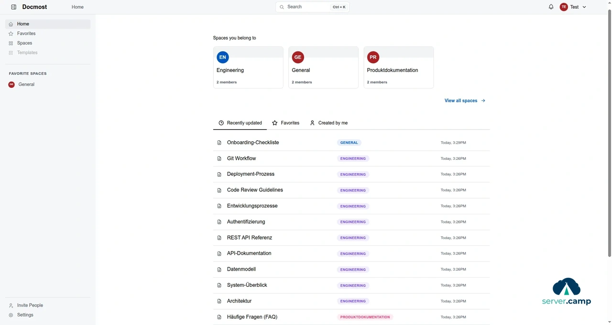Click the Favorites star icon in sidebar
Image resolution: width=612 pixels, height=325 pixels.
point(11,34)
